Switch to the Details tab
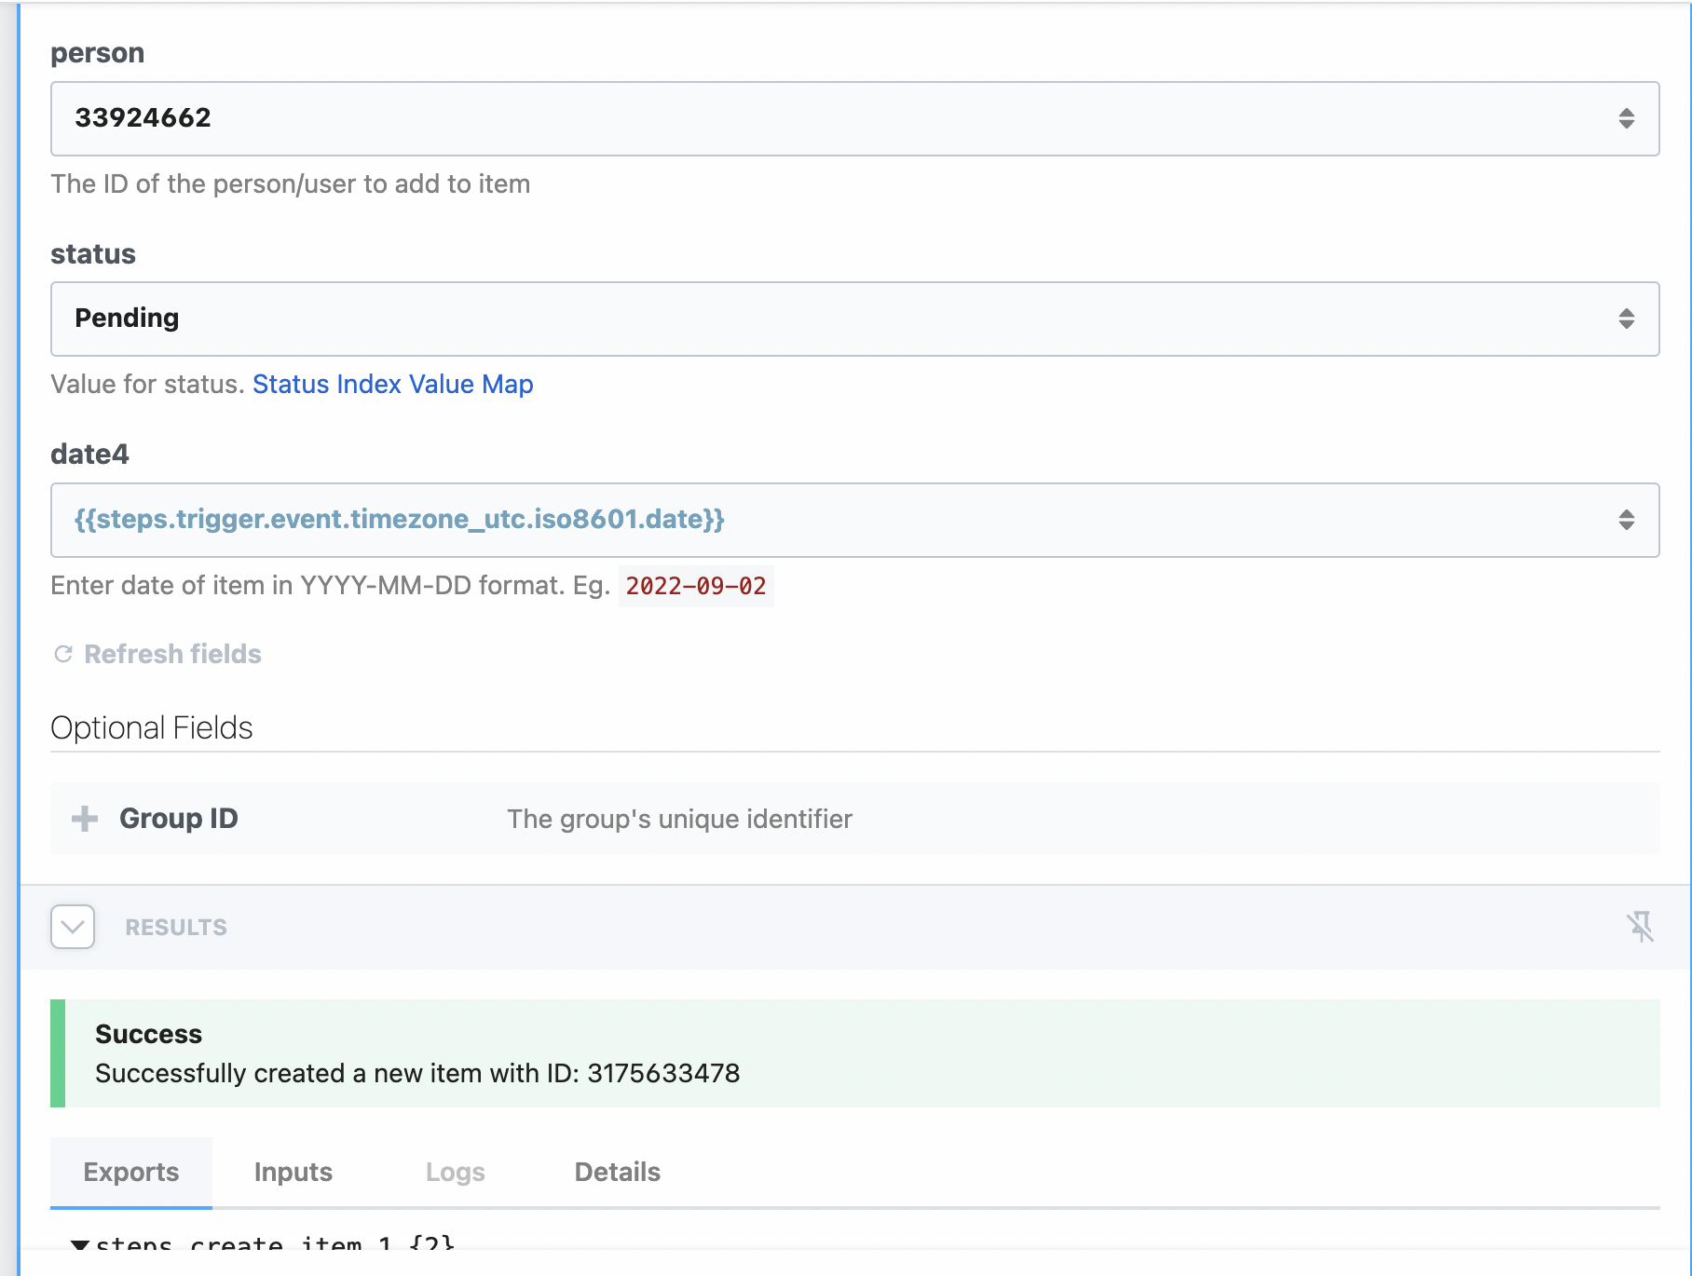This screenshot has width=1692, height=1276. (617, 1172)
